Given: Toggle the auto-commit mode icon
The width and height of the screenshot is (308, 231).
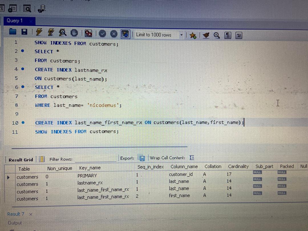Looking at the screenshot, I should coord(125,34).
